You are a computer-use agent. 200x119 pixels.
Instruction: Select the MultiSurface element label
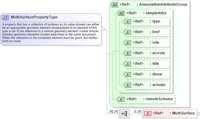click(x=183, y=113)
